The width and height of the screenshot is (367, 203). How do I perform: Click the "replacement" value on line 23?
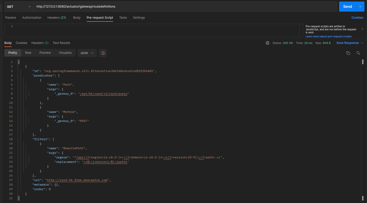coord(106,162)
